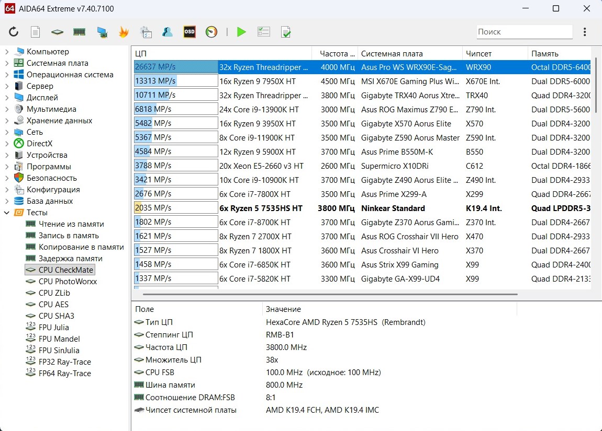Viewport: 602px width, 431px height.
Task: Open the memory RAM module toolbar icon
Action: [x=79, y=32]
